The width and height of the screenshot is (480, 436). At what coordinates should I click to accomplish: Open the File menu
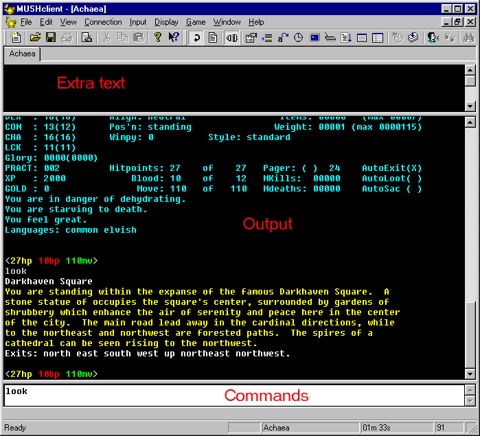pos(26,22)
